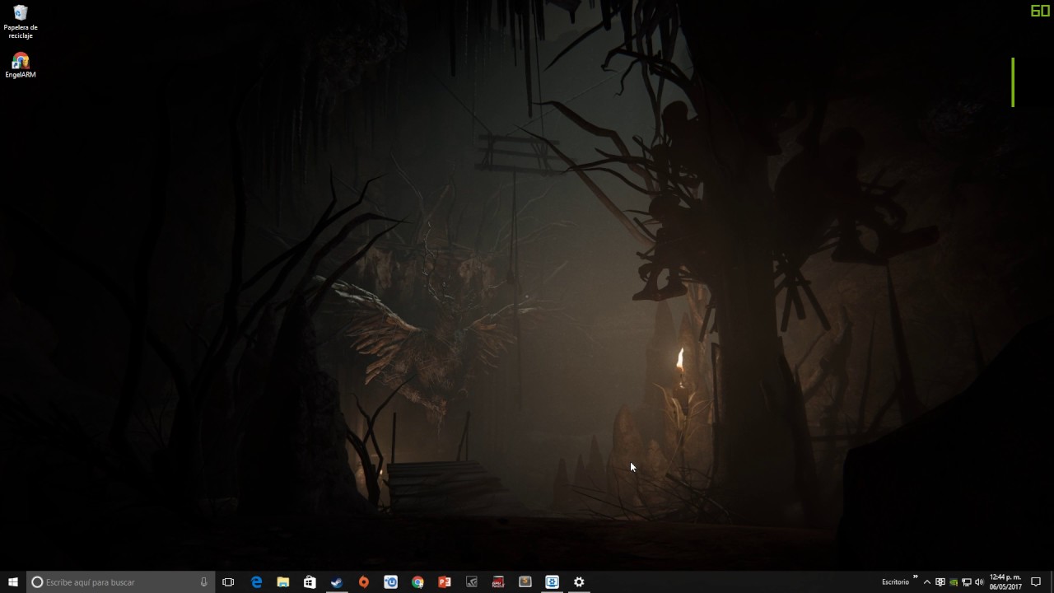
Task: Open network settings from the tray icon
Action: point(965,582)
